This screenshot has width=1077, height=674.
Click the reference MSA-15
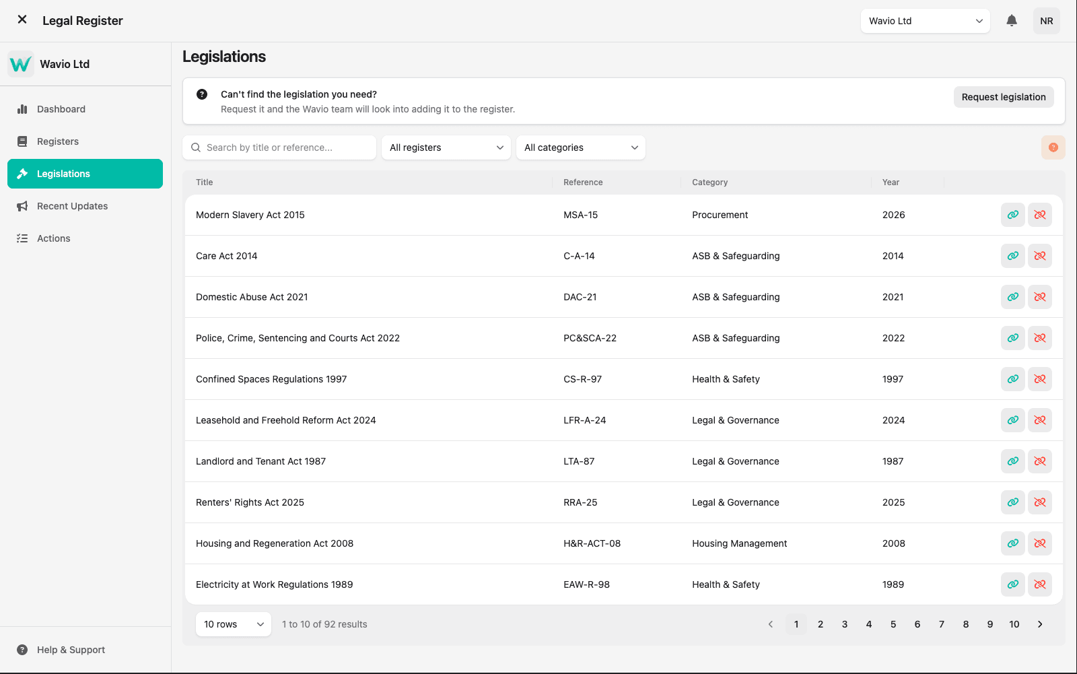[x=580, y=215]
